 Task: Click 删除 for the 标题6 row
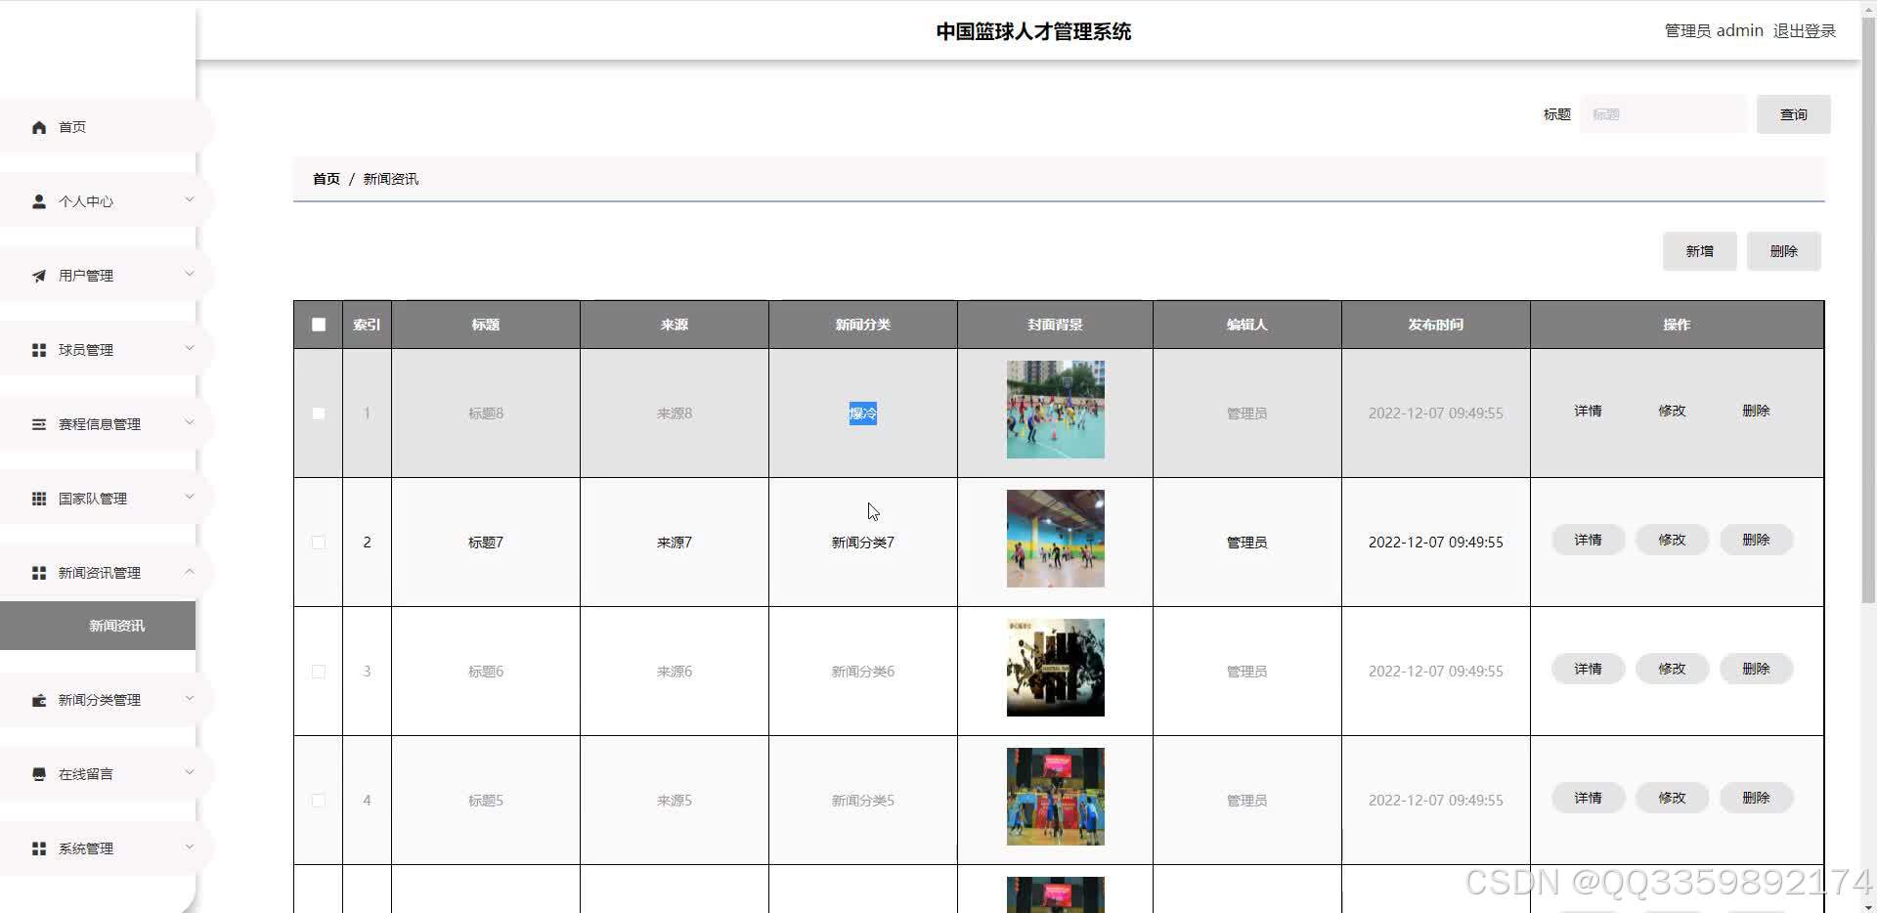(1756, 669)
